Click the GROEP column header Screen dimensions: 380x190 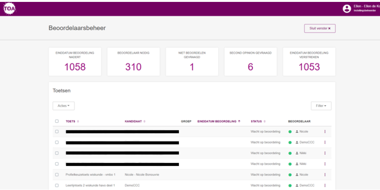[186, 122]
